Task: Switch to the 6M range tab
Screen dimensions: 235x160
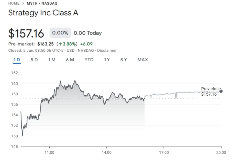Action: [x=70, y=60]
